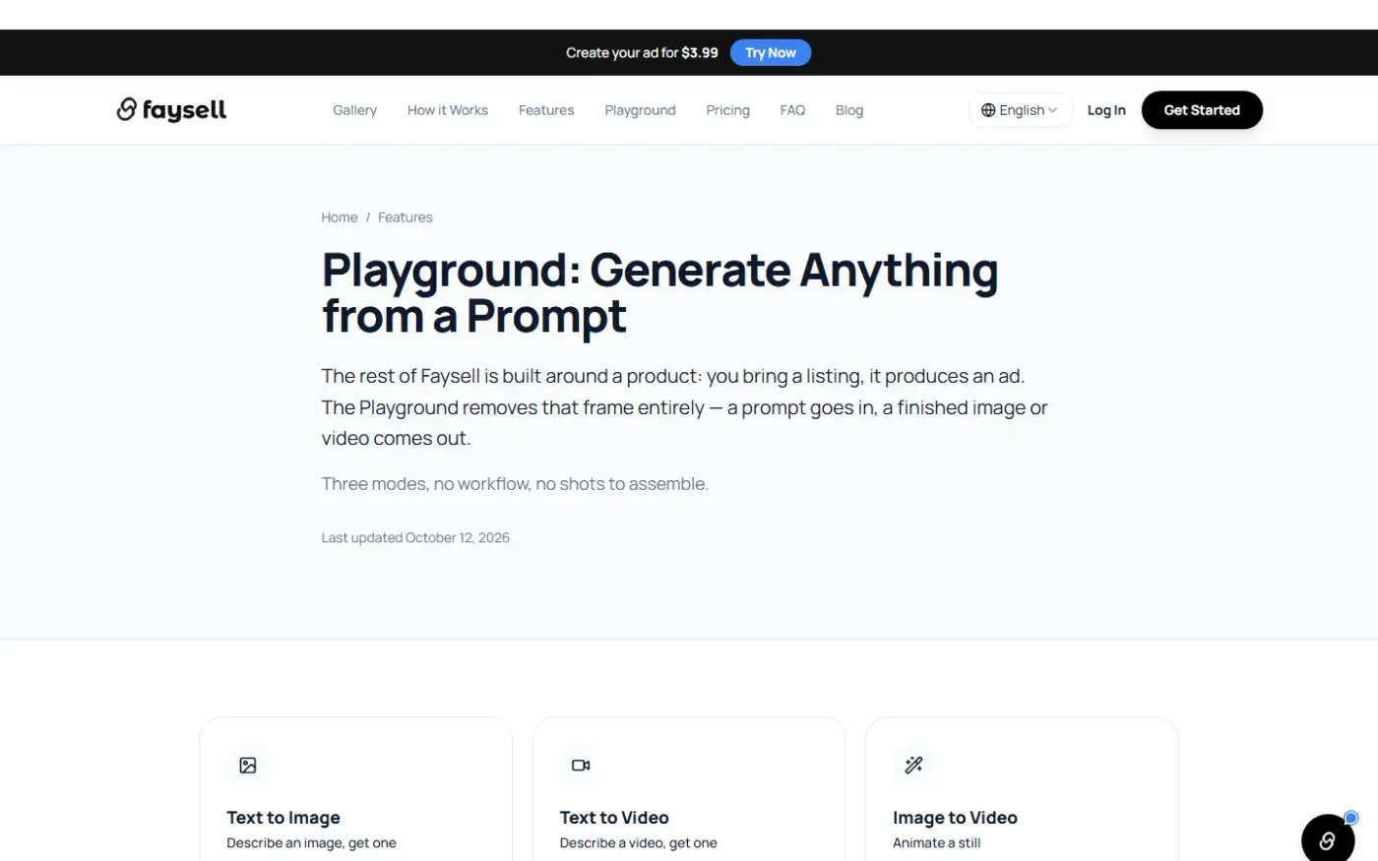This screenshot has height=861, width=1378.
Task: Click the Image to Video card title
Action: coord(955,818)
